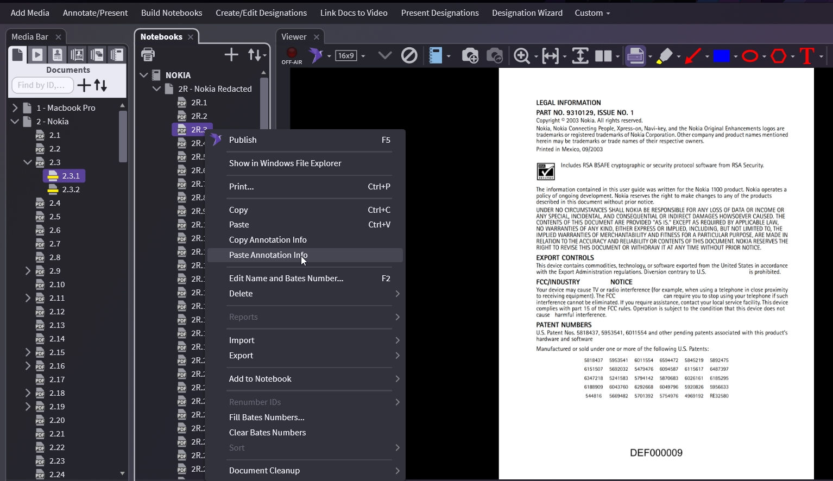Toggle the OFF-AIR broadcast indicator
Image resolution: width=833 pixels, height=481 pixels.
pos(292,55)
